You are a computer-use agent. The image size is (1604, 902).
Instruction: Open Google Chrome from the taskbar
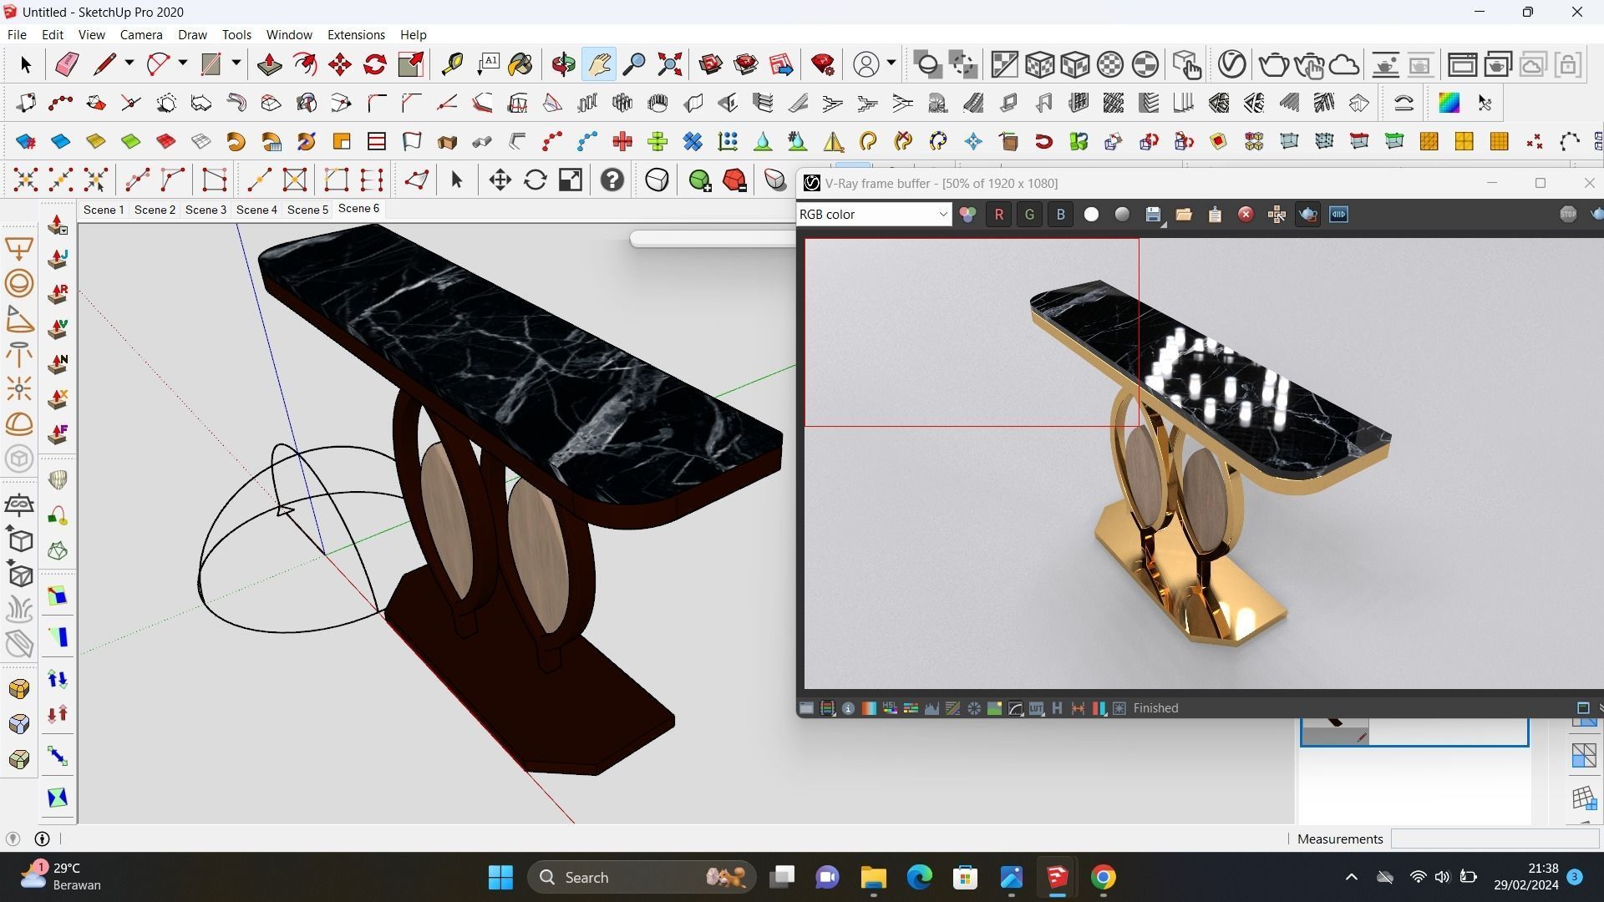[x=1103, y=877]
